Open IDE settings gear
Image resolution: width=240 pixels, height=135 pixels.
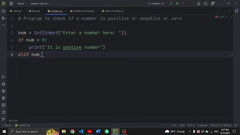[213, 3]
